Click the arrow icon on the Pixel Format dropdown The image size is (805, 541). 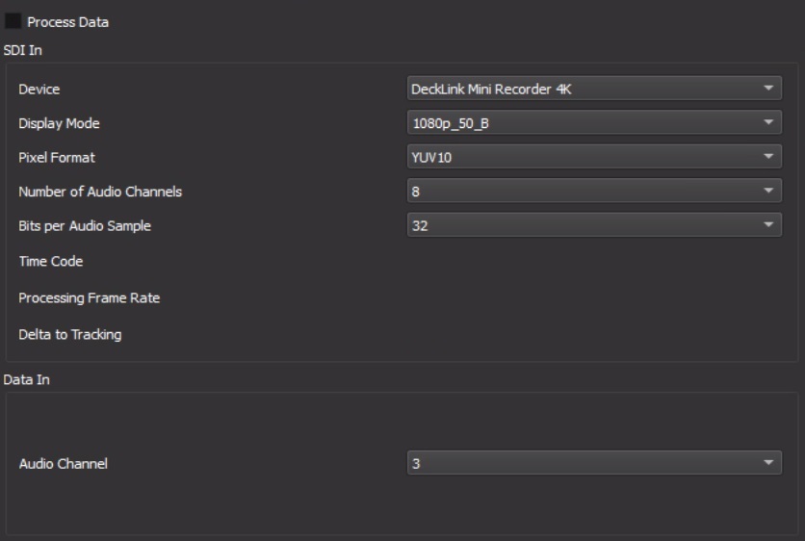(767, 158)
